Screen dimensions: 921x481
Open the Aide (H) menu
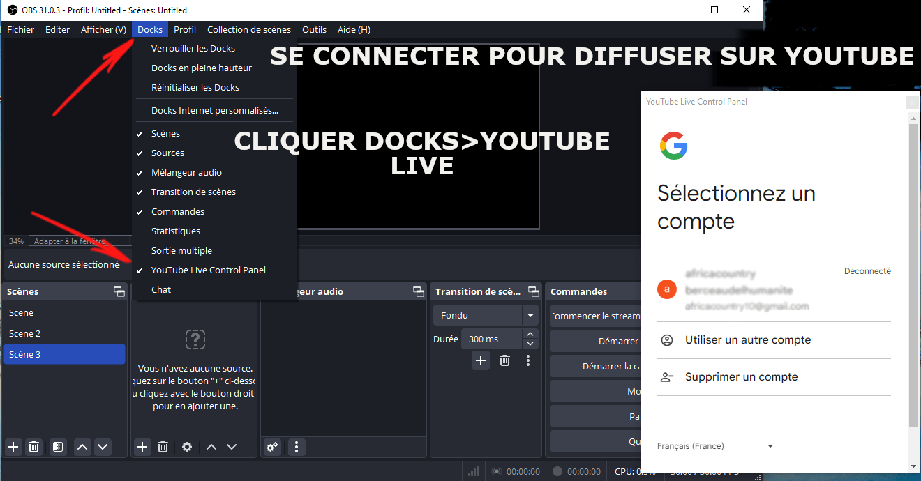pos(354,29)
